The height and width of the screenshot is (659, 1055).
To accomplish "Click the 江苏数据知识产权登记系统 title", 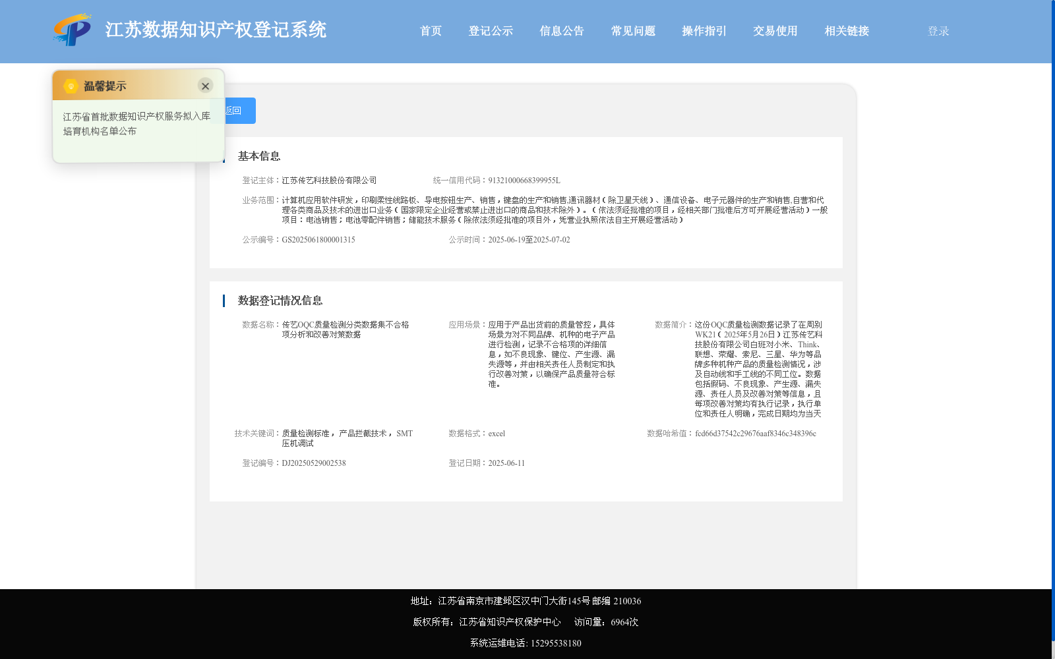I will point(216,30).
